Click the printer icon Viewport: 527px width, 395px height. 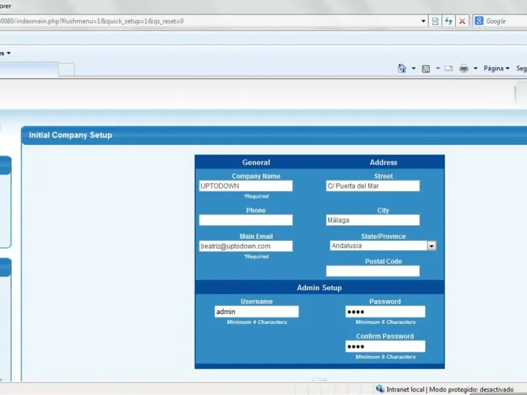(x=464, y=68)
